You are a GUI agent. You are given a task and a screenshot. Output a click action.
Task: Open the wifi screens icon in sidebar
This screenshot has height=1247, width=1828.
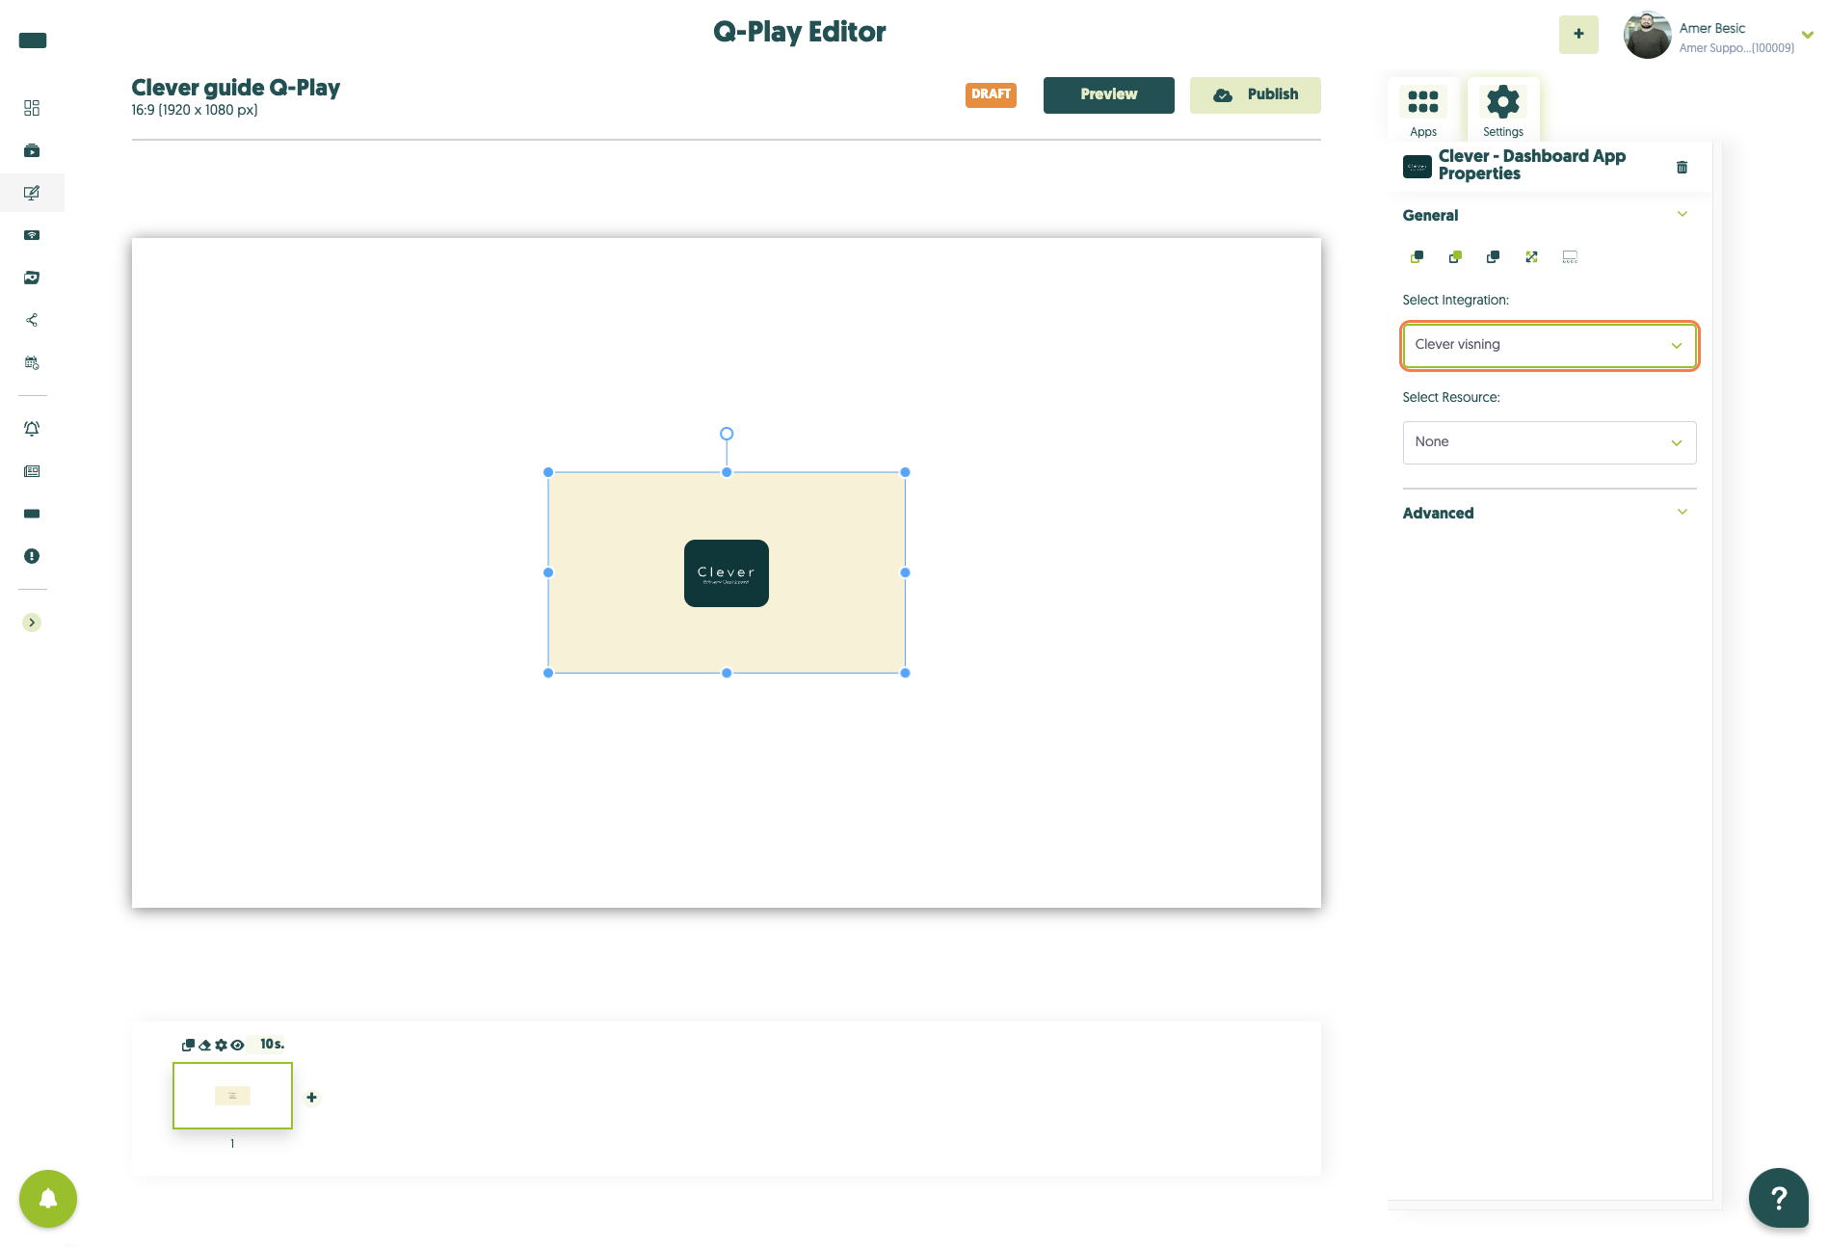point(32,235)
